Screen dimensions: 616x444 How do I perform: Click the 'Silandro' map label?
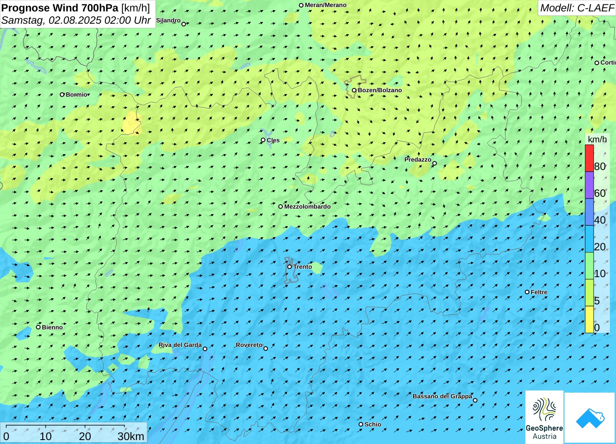click(x=168, y=20)
